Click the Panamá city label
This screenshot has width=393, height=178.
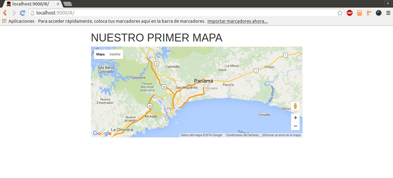coord(203,81)
